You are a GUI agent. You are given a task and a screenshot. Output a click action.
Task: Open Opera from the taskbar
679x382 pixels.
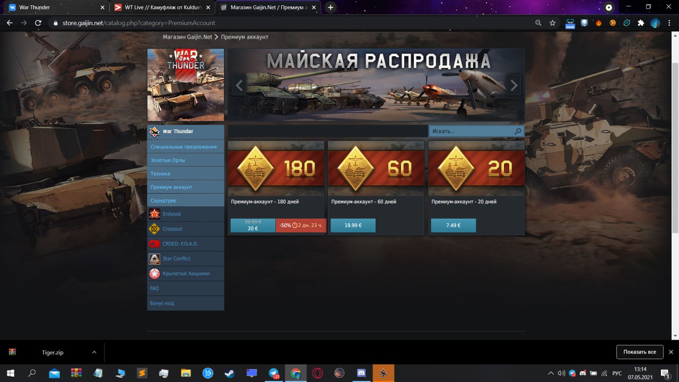click(317, 373)
